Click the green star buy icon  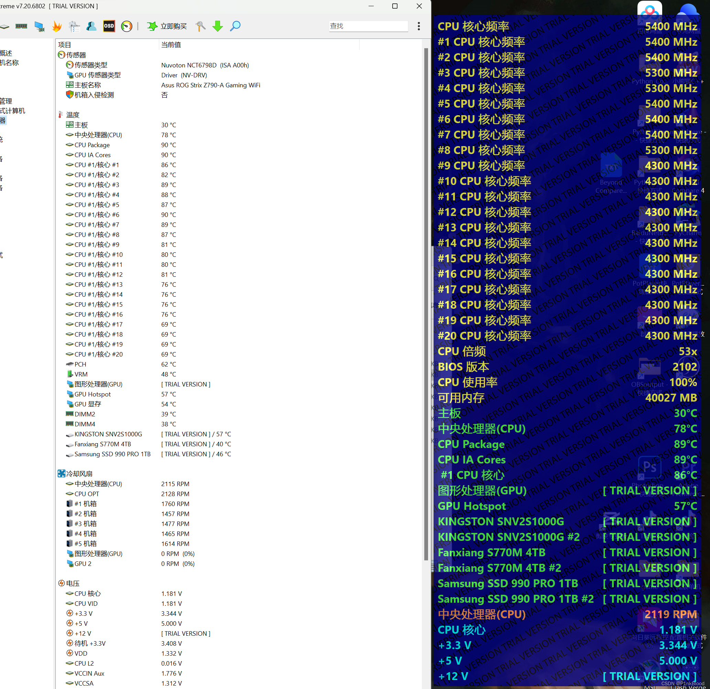tap(152, 26)
